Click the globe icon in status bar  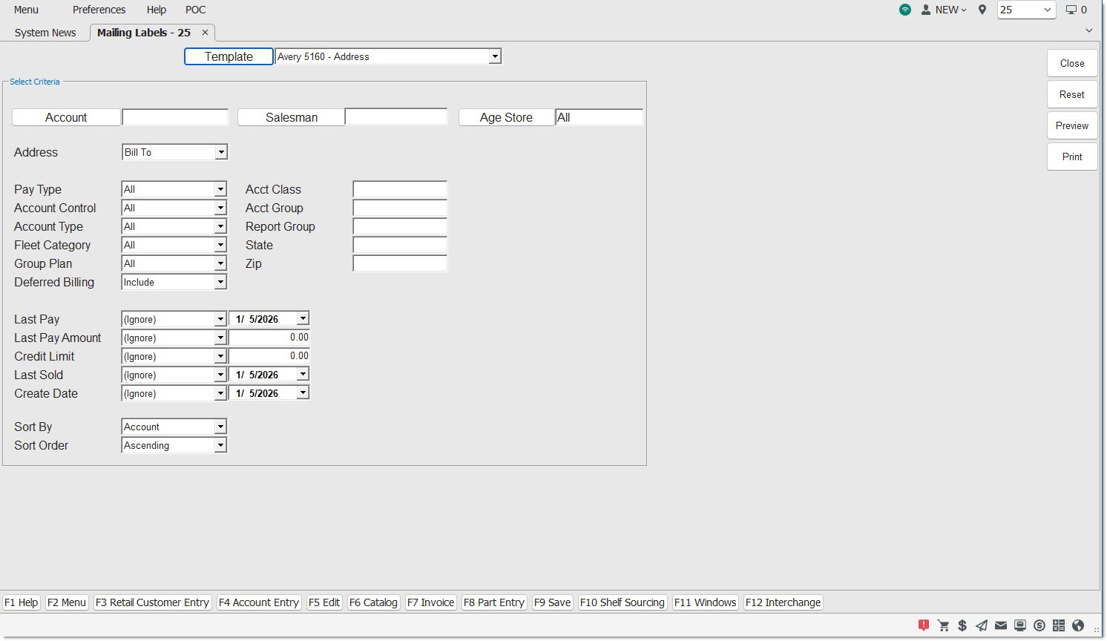[x=1078, y=625]
